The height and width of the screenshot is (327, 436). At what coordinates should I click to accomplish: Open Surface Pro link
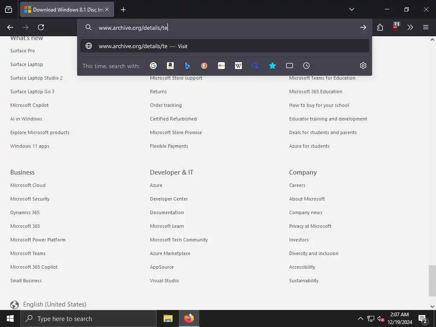point(23,51)
